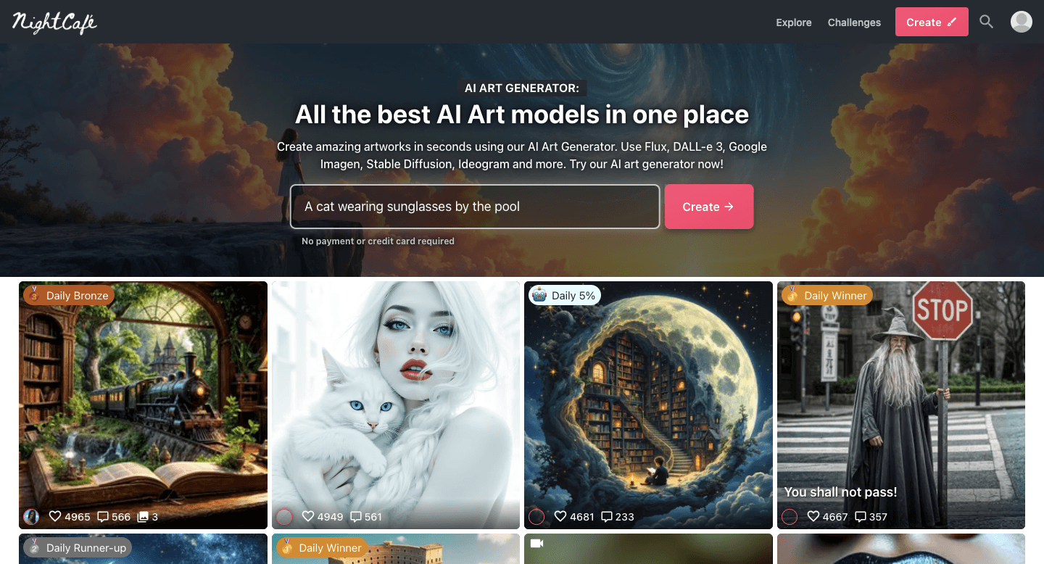1044x564 pixels.
Task: Click the Daily Runner-up badge
Action: point(78,547)
